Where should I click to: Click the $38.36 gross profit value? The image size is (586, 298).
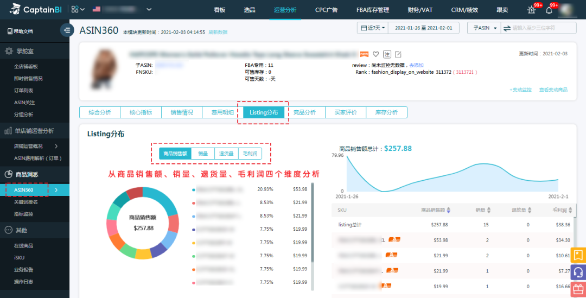pos(563,225)
